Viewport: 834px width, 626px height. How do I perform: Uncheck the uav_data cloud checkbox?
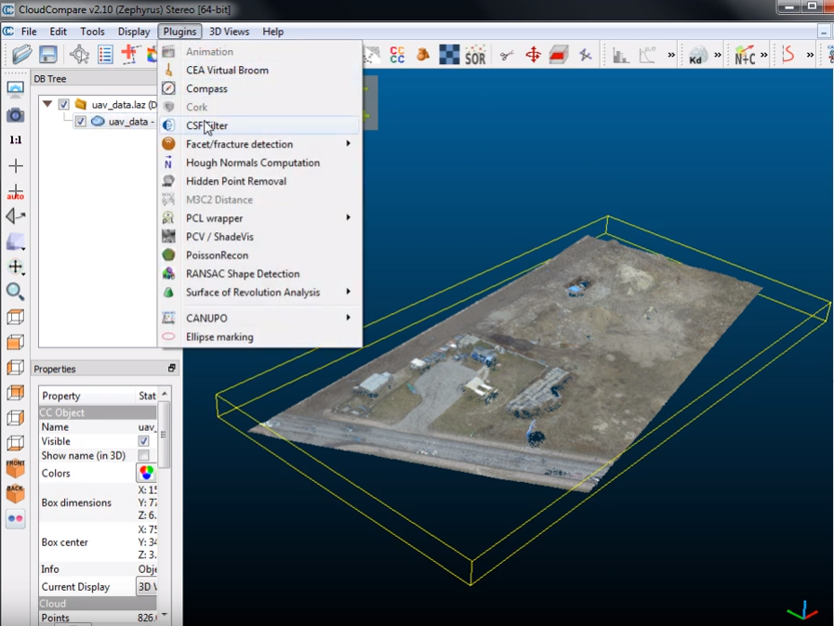click(x=80, y=121)
